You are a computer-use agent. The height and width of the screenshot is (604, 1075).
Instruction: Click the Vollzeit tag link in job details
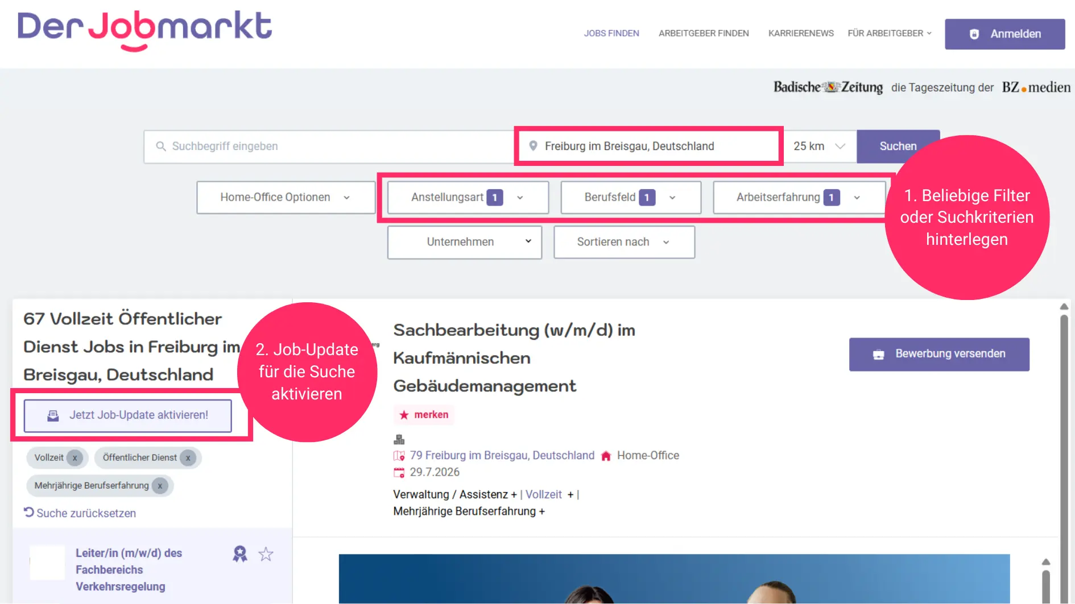coord(543,495)
